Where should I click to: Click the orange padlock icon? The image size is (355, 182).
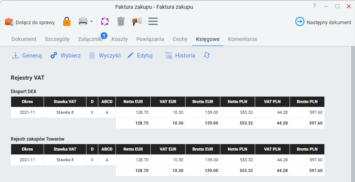(67, 22)
